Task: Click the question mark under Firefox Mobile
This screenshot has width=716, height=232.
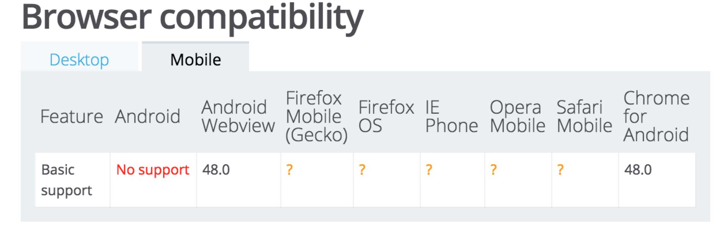Action: tap(289, 170)
